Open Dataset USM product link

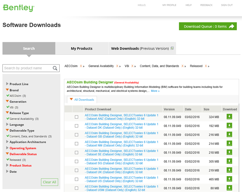121,188
